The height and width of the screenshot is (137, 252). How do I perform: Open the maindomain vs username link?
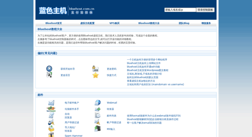click(155, 84)
